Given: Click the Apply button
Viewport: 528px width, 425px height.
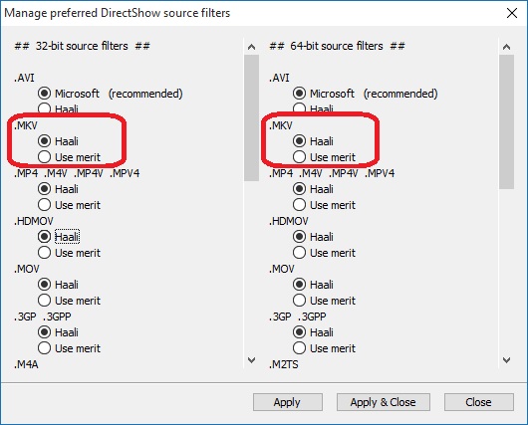Looking at the screenshot, I should click(288, 402).
